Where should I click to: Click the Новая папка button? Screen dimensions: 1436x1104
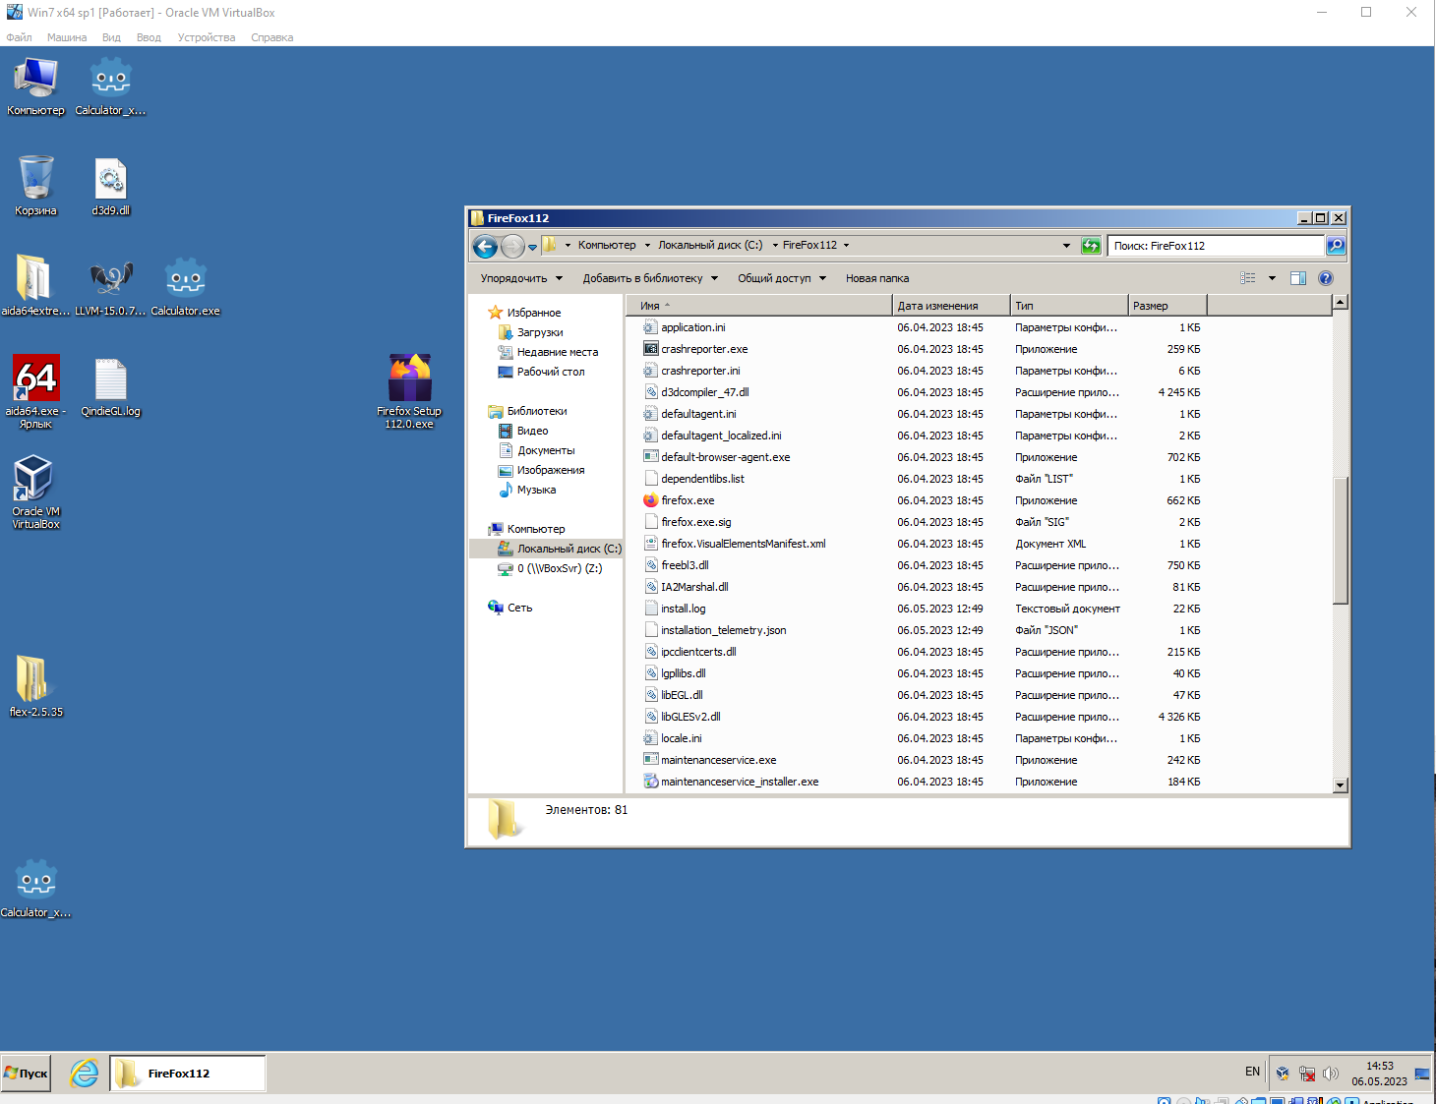pos(877,278)
